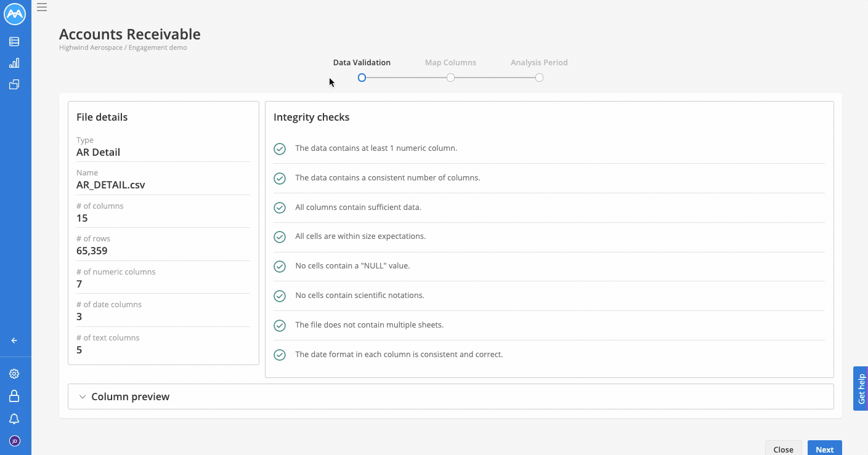This screenshot has height=455, width=868.
Task: Click checkmark for scientific notations check
Action: (280, 296)
